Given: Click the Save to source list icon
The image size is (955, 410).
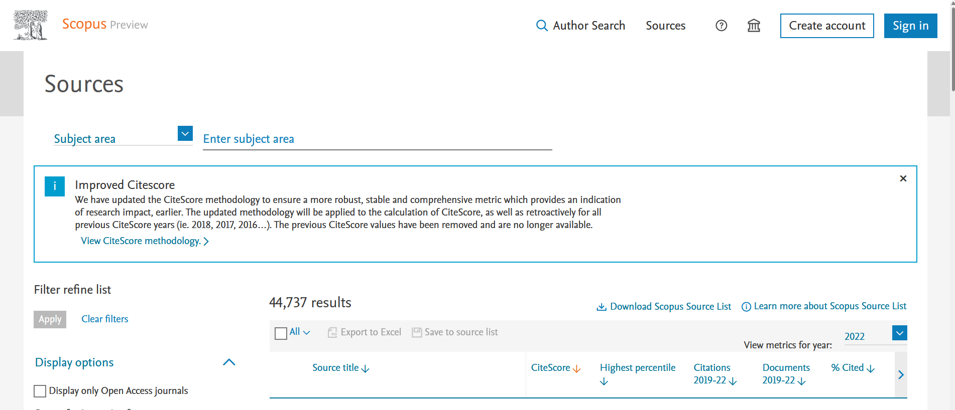Looking at the screenshot, I should pyautogui.click(x=417, y=332).
